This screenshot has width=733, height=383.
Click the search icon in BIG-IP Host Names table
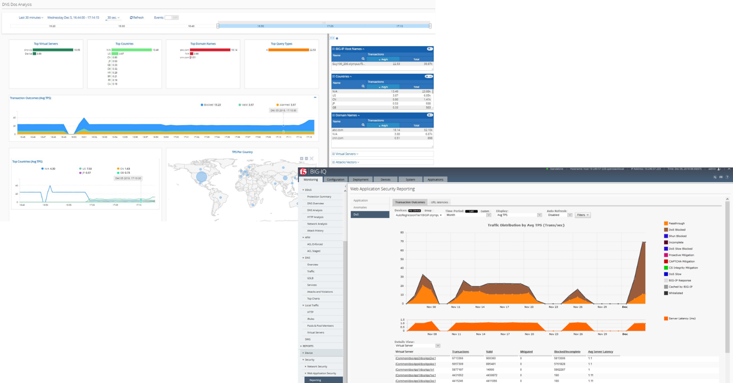click(363, 59)
